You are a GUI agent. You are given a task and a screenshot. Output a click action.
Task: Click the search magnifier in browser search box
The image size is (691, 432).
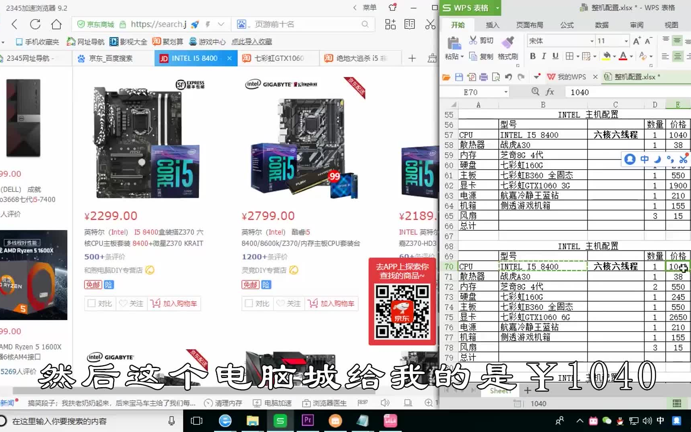tap(365, 24)
